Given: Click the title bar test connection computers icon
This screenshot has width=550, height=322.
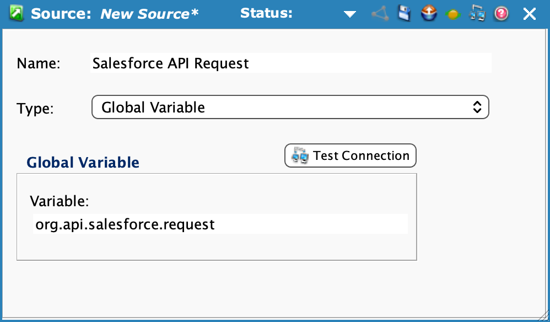Looking at the screenshot, I should pyautogui.click(x=477, y=14).
